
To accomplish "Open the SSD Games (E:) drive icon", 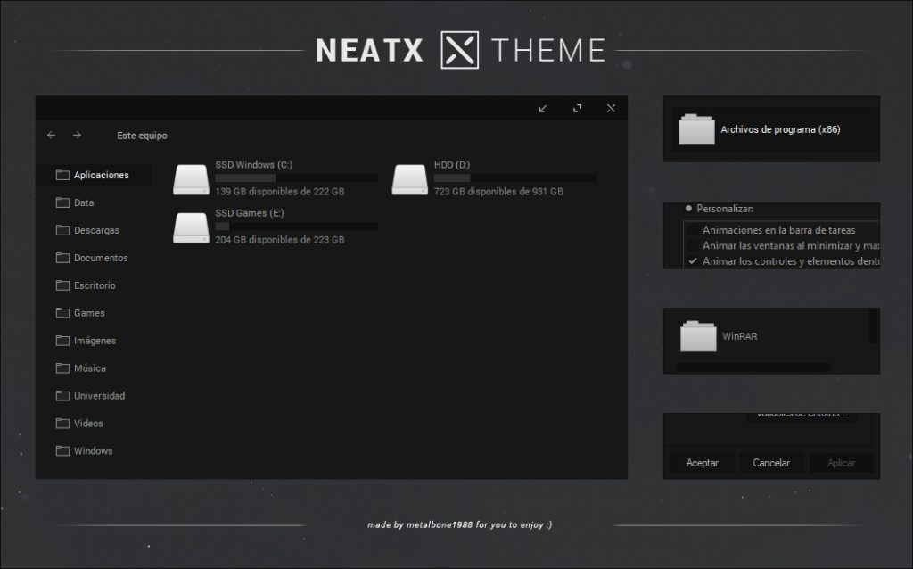I will pyautogui.click(x=190, y=227).
